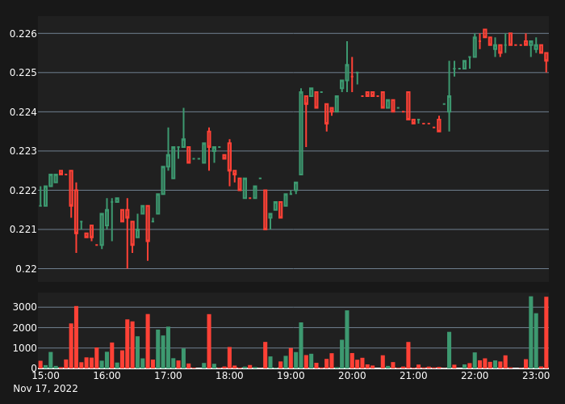Screen dimensions: 565x404
Task: Select the tall green volume bar just before 20:00
Action: pos(347,339)
